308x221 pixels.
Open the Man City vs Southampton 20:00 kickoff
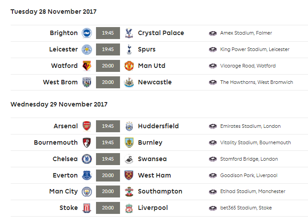pos(108,191)
